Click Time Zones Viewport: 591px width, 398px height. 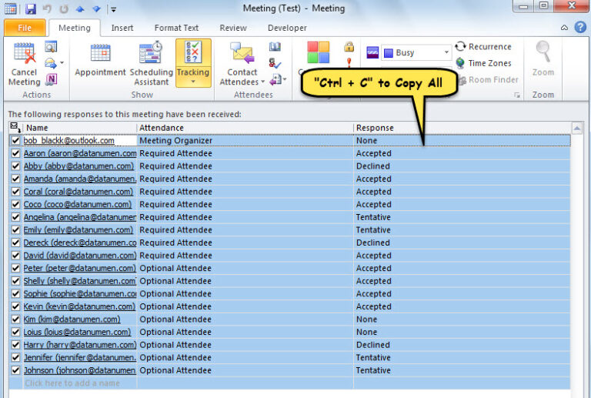[483, 63]
